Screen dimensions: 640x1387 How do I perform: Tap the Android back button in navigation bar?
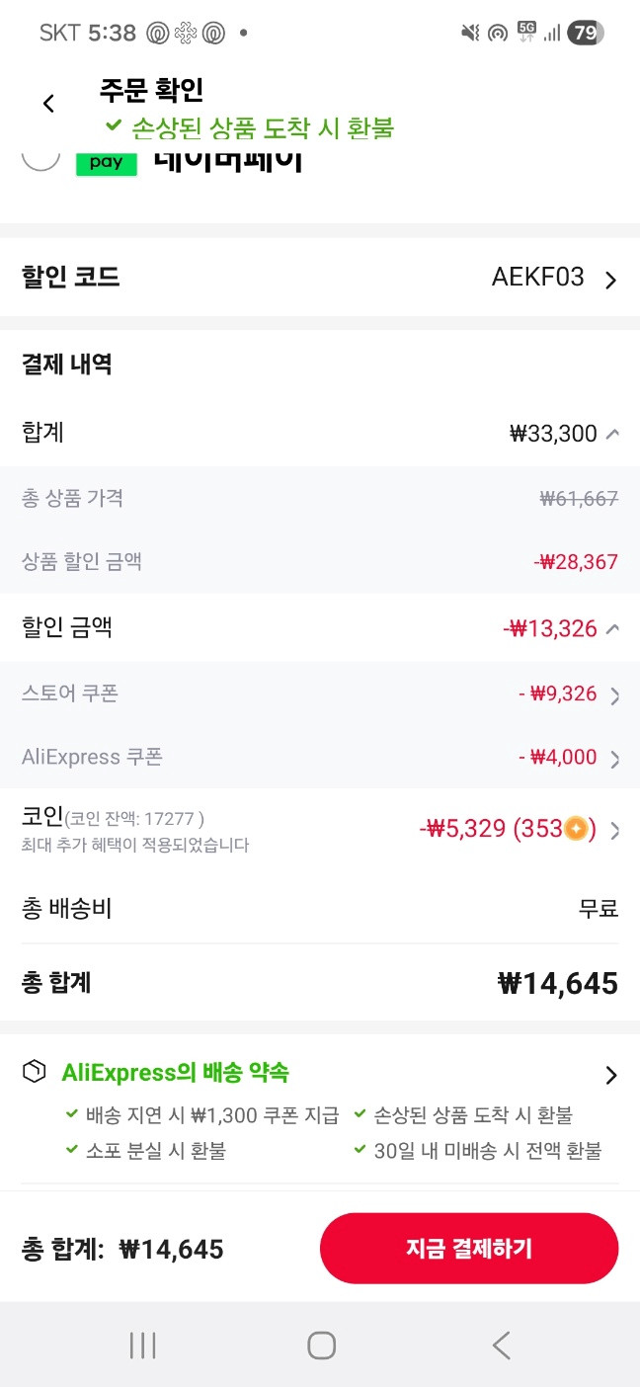500,1345
